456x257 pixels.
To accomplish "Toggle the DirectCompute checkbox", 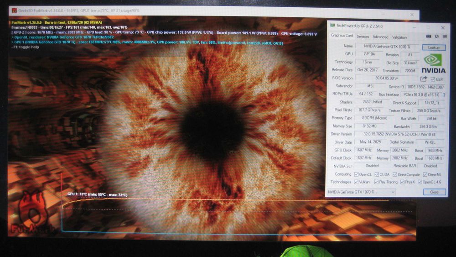I will coord(394,174).
